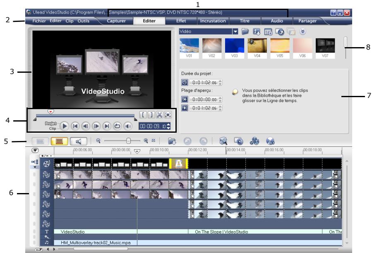The height and width of the screenshot is (253, 372).
Task: Select the overlay track 1 icon
Action: pos(46,175)
